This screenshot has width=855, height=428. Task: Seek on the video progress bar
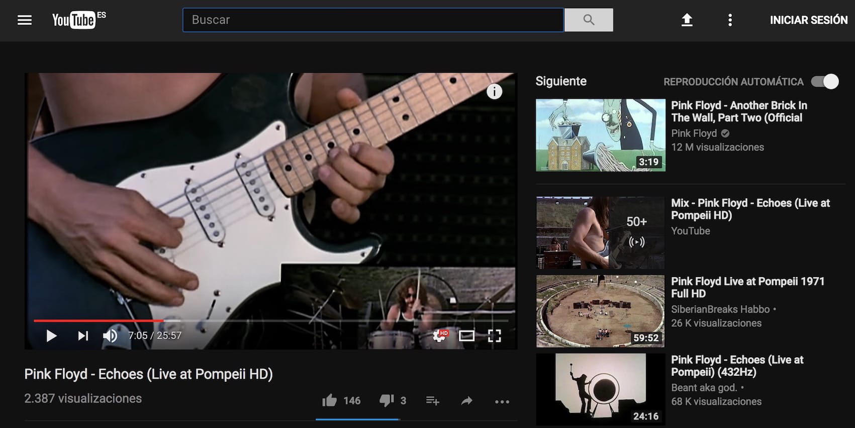pyautogui.click(x=271, y=320)
